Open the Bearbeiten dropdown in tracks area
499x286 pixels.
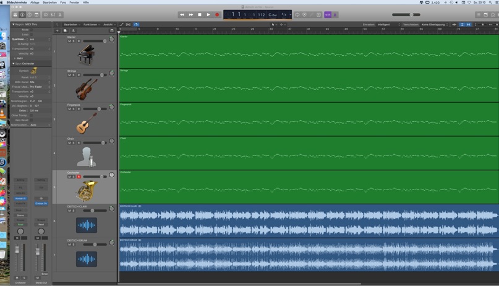[72, 25]
